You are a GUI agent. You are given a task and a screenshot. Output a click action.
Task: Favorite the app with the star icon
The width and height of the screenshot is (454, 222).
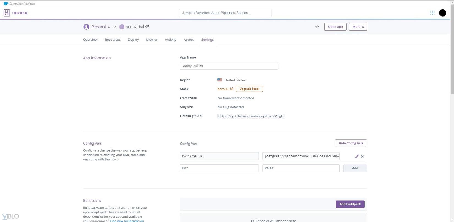[x=317, y=27]
